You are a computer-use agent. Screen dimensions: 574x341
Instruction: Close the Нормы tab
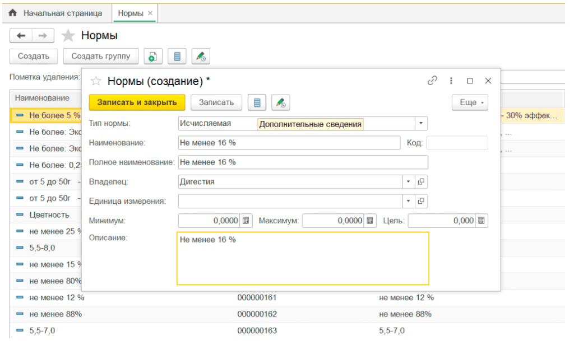(150, 12)
